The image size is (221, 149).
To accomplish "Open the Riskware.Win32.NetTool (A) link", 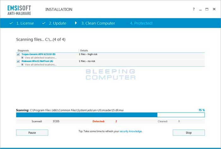I will [37, 61].
